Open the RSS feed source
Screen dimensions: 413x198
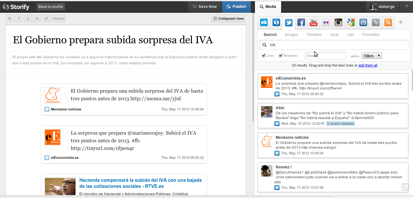[x=388, y=23]
